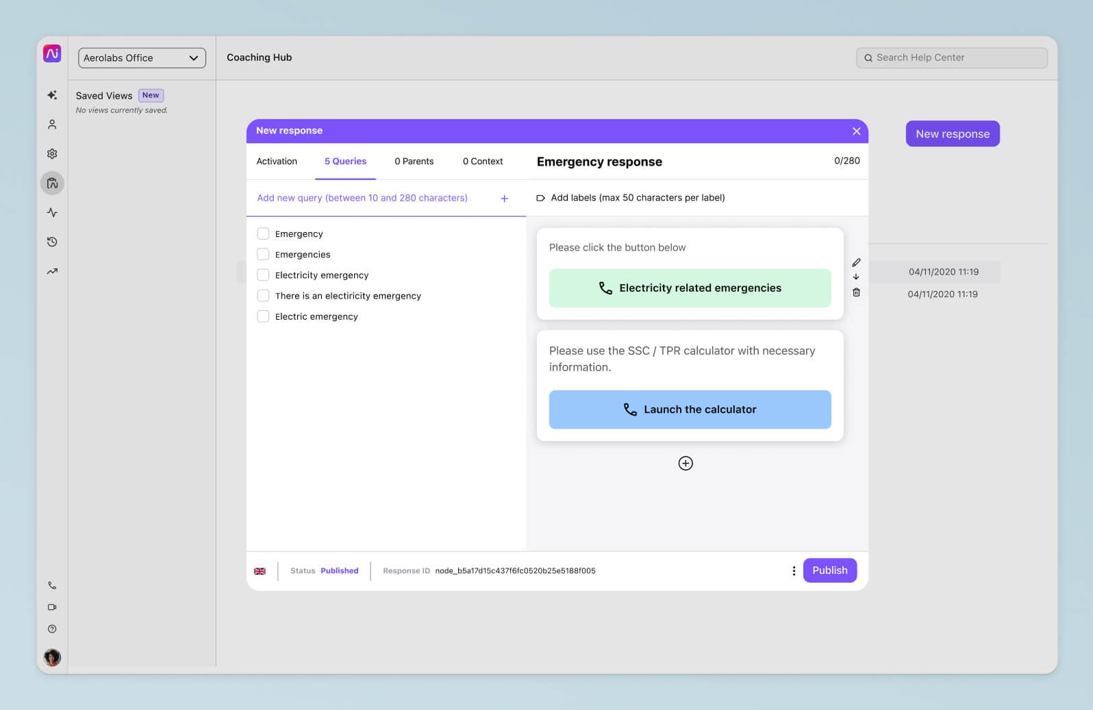Open the sparkle AI sidebar icon
The height and width of the screenshot is (710, 1093).
tap(52, 95)
